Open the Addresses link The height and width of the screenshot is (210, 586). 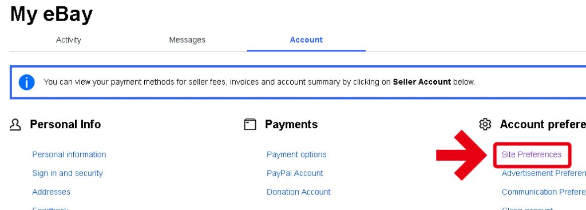tap(51, 192)
